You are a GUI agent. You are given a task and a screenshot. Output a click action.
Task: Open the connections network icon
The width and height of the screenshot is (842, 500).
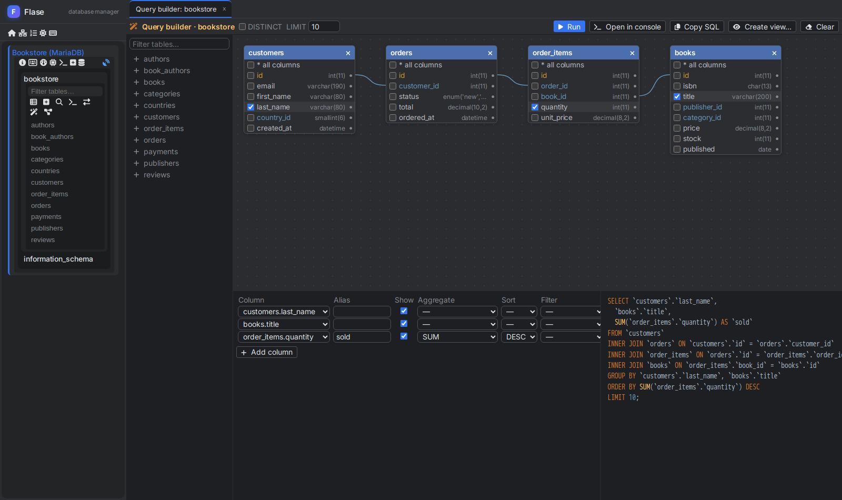point(23,33)
